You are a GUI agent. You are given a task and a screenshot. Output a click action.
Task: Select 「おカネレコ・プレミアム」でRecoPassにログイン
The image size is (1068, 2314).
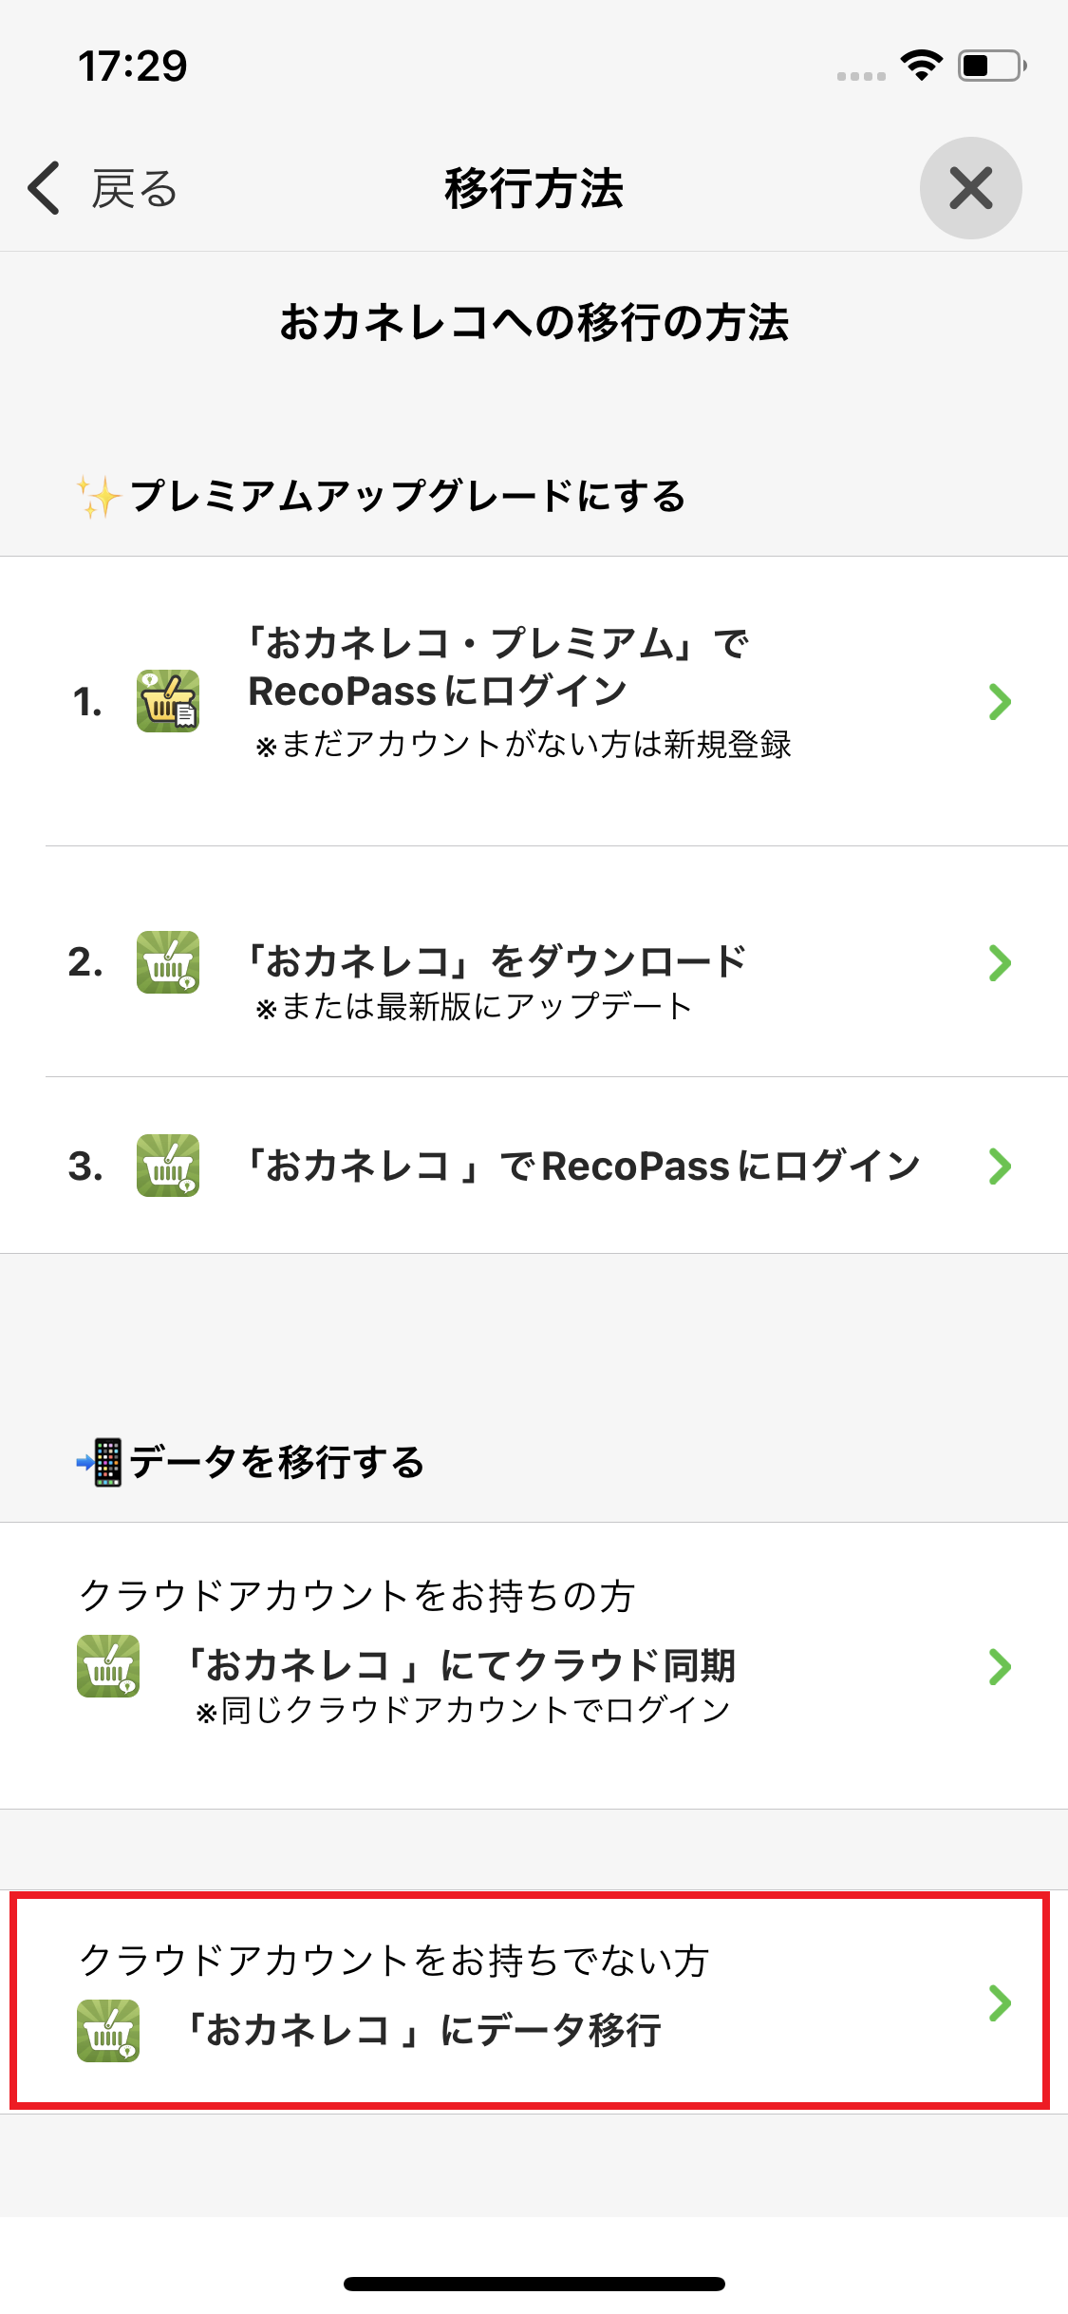[x=498, y=668]
